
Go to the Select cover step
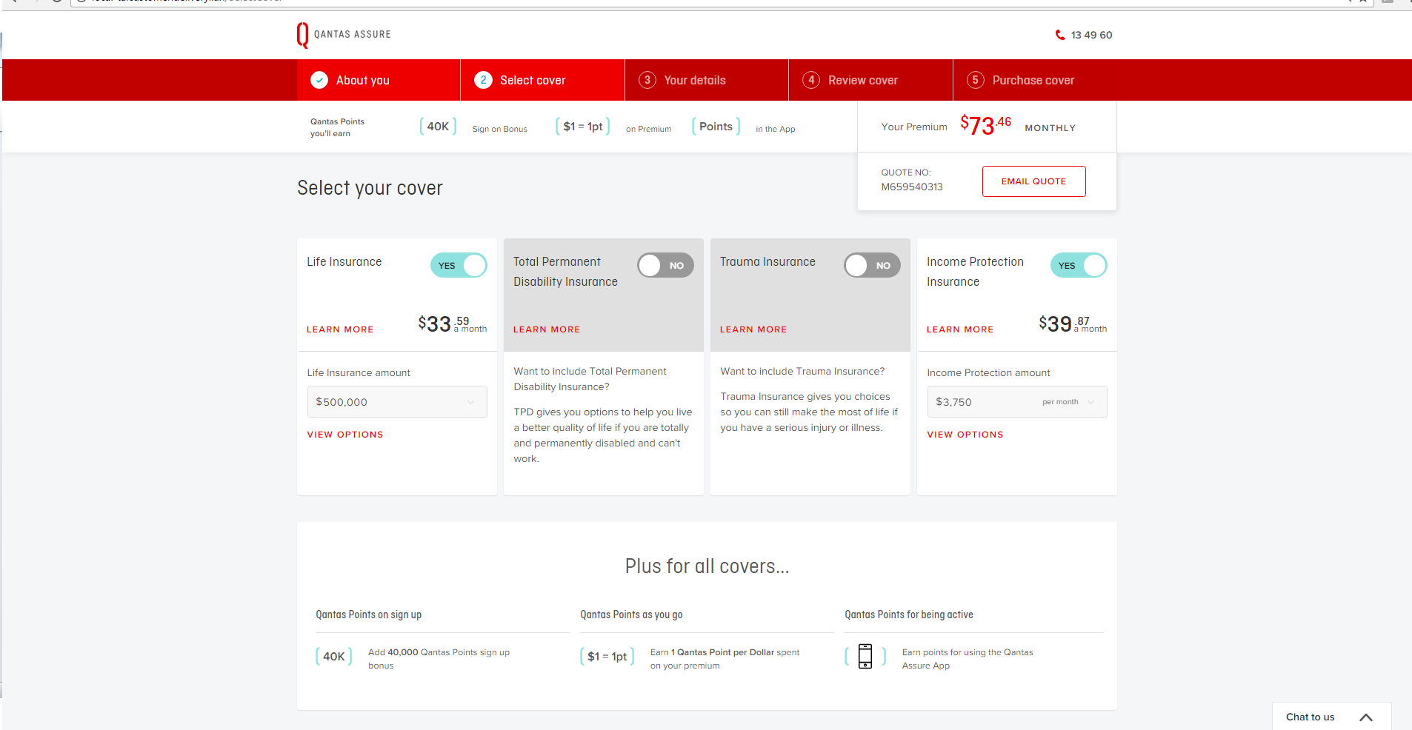[x=542, y=80]
